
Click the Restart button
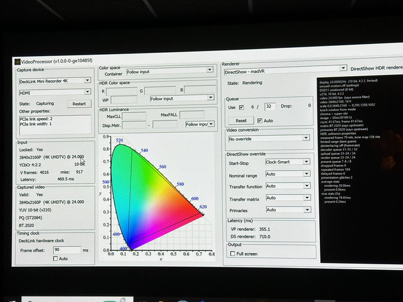79,104
